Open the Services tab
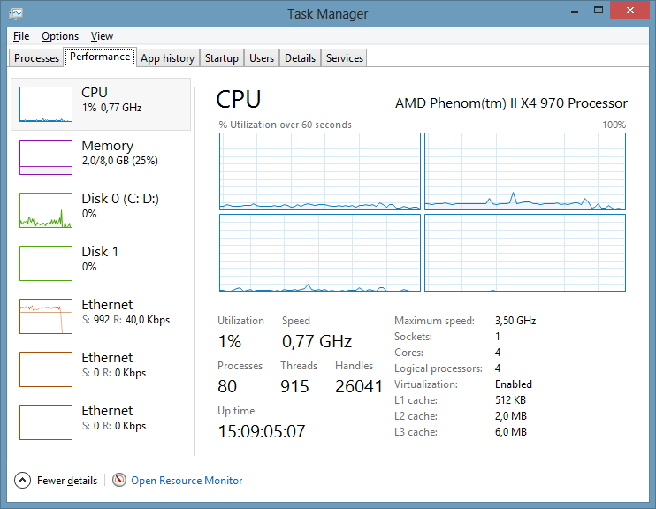 click(344, 58)
